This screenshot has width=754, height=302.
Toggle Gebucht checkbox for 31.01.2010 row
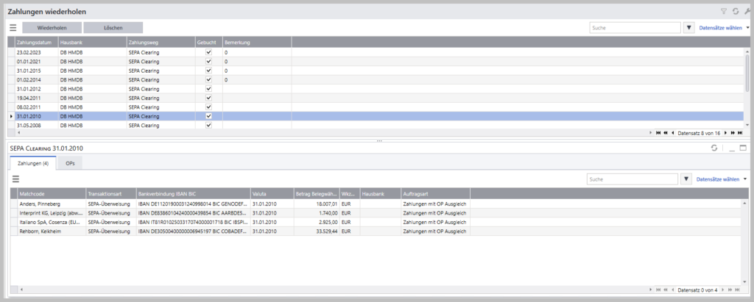208,116
